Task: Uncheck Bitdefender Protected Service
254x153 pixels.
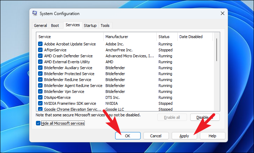Action: click(x=40, y=74)
